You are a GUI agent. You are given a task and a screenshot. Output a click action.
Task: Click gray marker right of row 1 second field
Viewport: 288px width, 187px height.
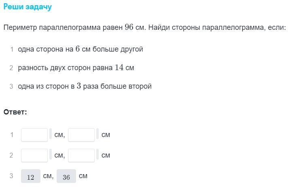(97, 133)
